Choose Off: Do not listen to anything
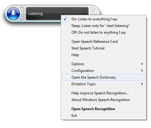Image resolution: width=151 pixels, height=128 pixels. (103, 32)
